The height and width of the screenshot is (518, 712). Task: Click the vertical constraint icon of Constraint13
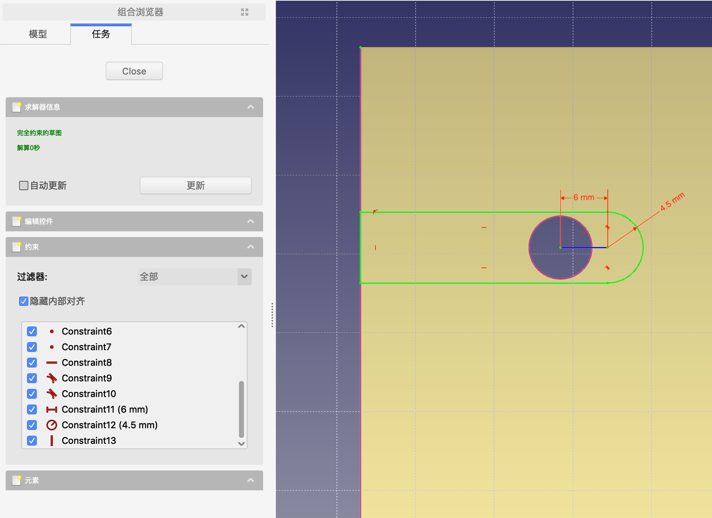tap(52, 441)
